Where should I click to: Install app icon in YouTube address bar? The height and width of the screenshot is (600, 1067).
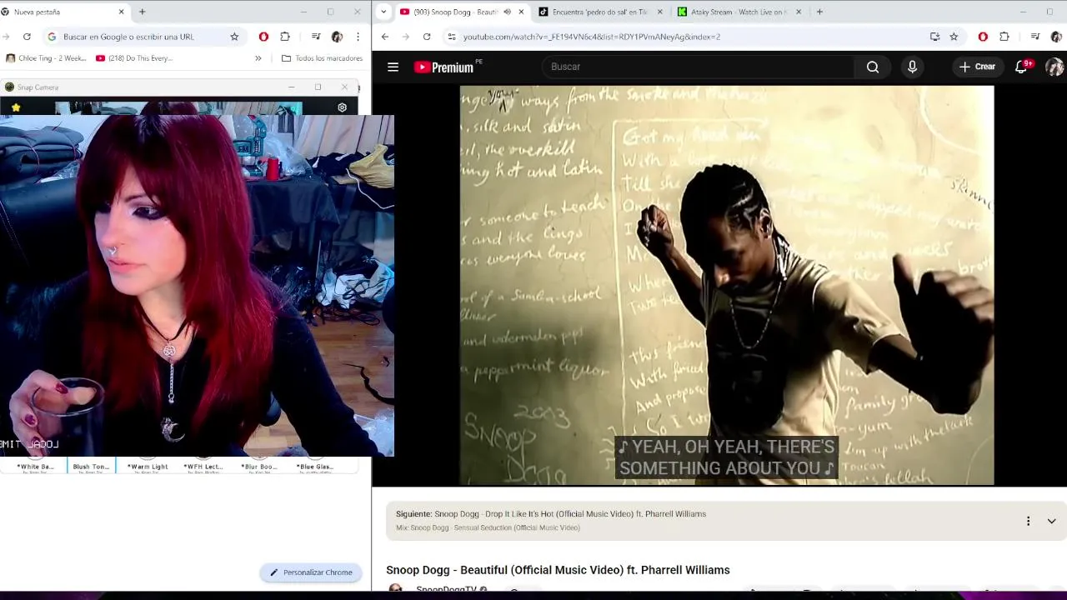click(934, 37)
